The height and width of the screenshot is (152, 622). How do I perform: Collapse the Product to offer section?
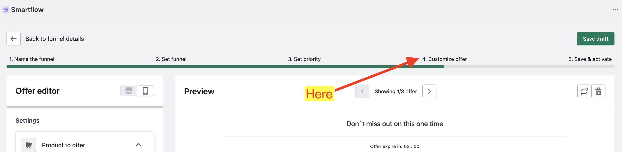139,145
